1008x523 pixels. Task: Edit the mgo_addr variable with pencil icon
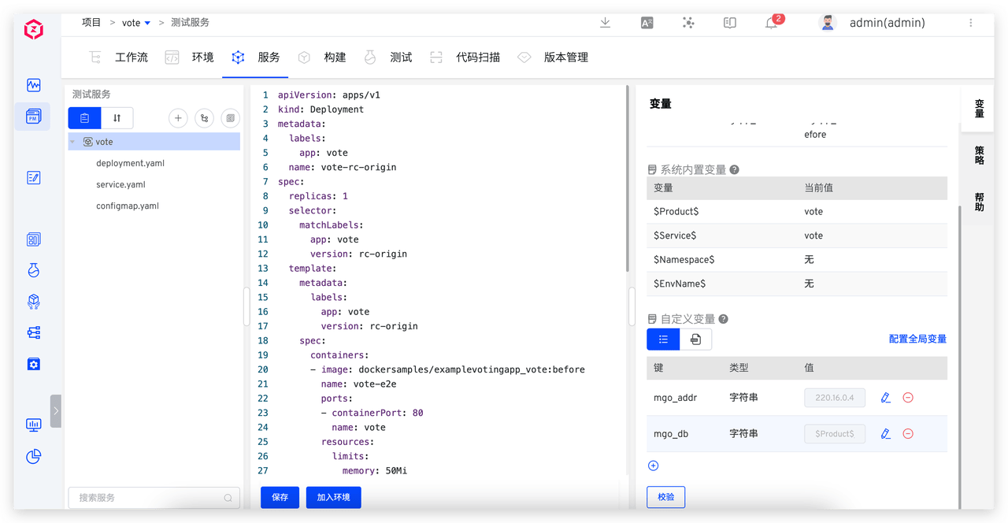(x=886, y=398)
